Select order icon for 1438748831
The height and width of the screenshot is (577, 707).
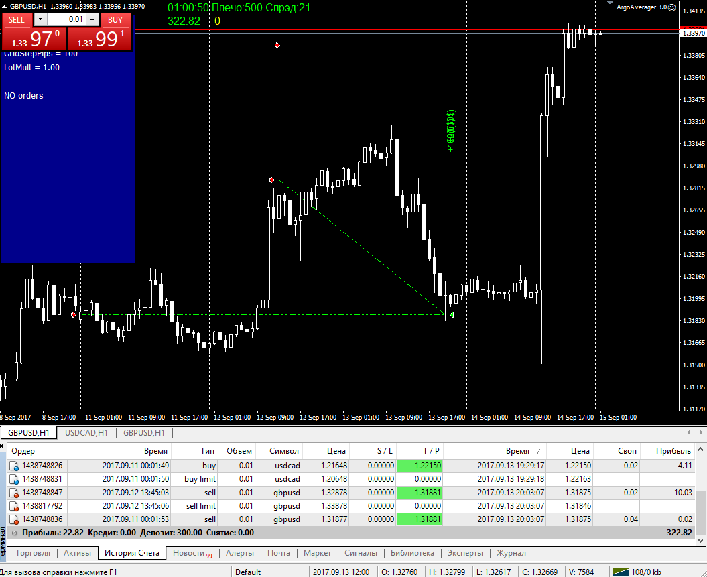(x=14, y=480)
